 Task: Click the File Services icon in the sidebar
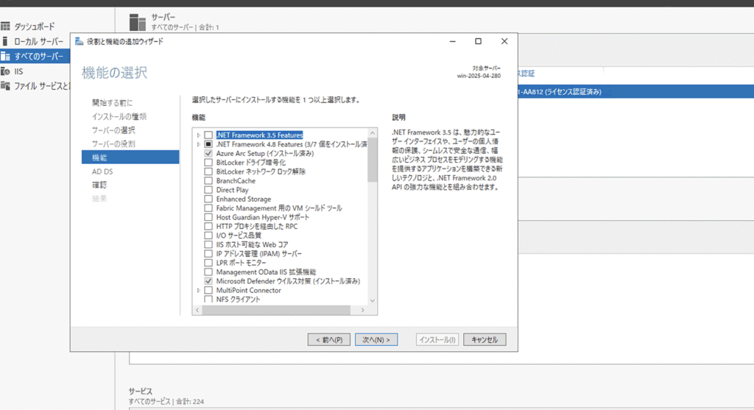pyautogui.click(x=5, y=86)
